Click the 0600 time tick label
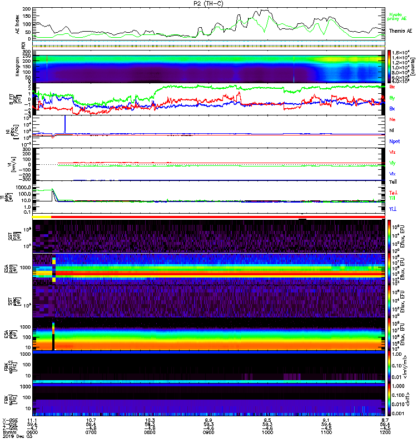Image resolution: width=417 pixels, height=444 pixels. 32,432
